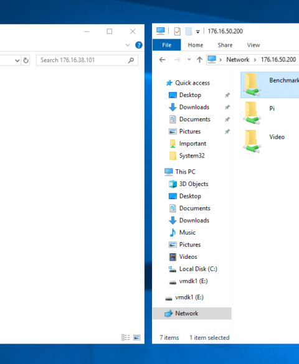Open Desktop under This PC
This screenshot has height=364, width=299.
pyautogui.click(x=190, y=196)
